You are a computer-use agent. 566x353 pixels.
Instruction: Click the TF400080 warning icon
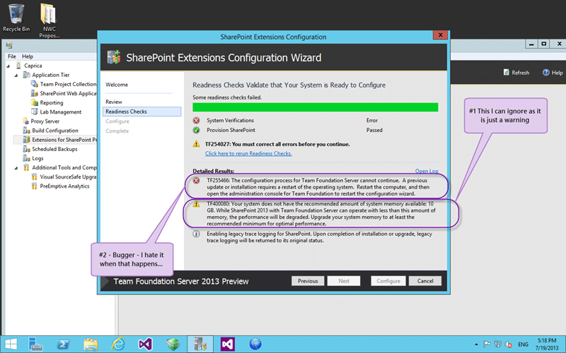click(x=197, y=204)
